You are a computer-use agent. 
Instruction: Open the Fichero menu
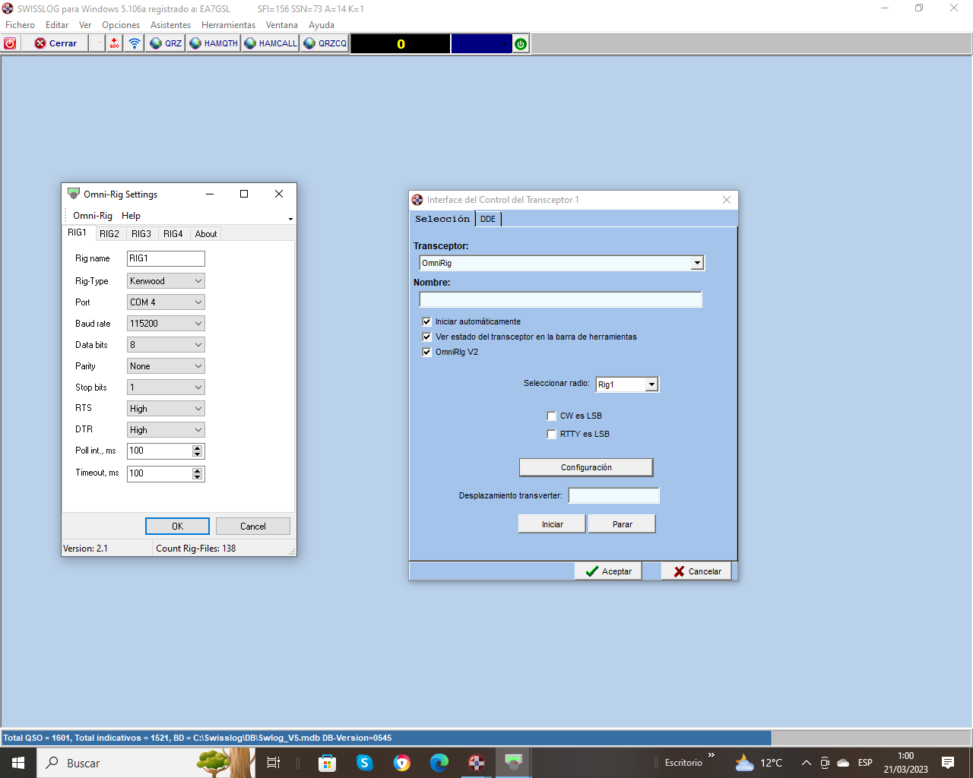coord(20,25)
